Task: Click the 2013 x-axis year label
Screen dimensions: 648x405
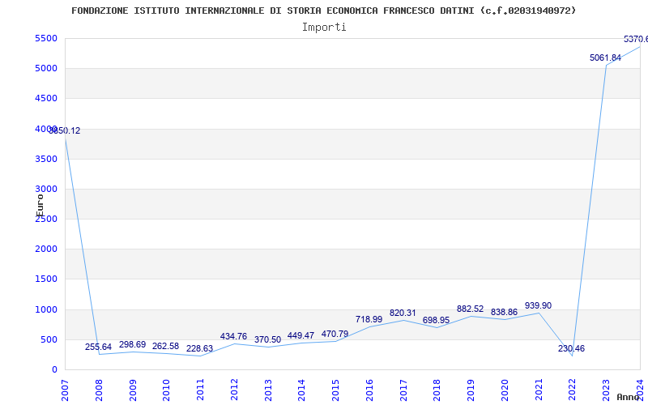Action: point(268,390)
